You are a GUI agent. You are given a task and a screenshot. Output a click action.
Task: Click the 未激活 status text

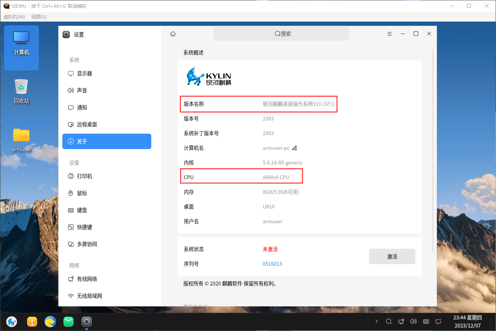(x=270, y=249)
